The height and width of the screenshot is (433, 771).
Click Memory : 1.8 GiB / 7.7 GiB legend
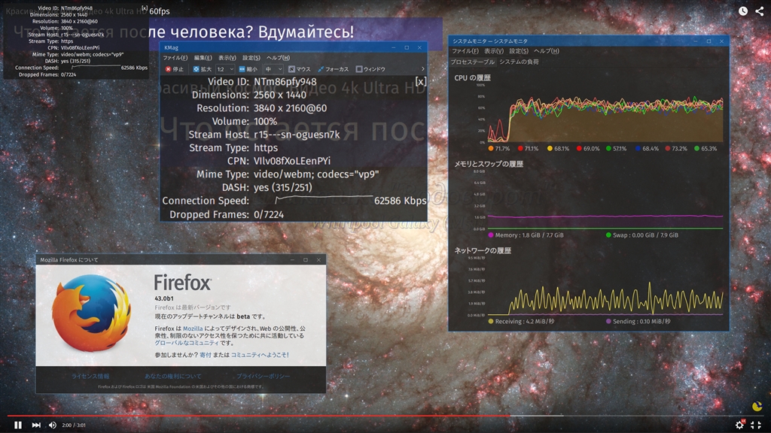(526, 235)
